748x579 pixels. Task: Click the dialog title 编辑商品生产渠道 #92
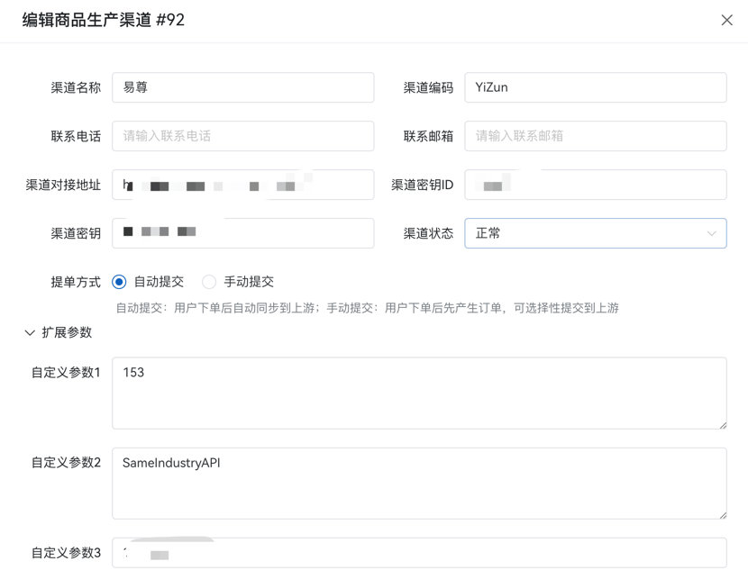coord(104,20)
